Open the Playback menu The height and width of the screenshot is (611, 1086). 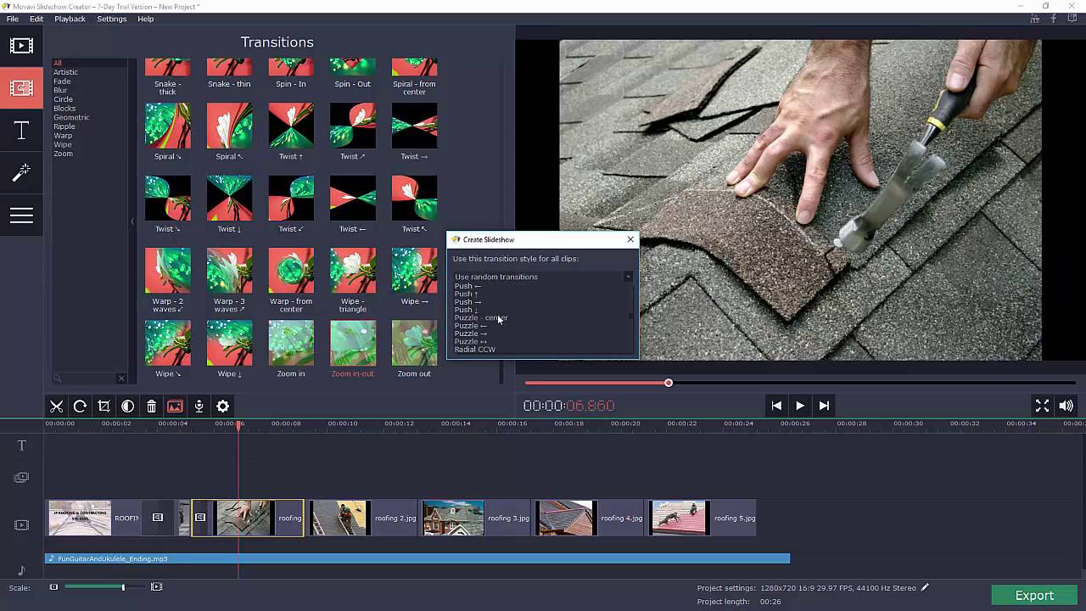click(70, 19)
